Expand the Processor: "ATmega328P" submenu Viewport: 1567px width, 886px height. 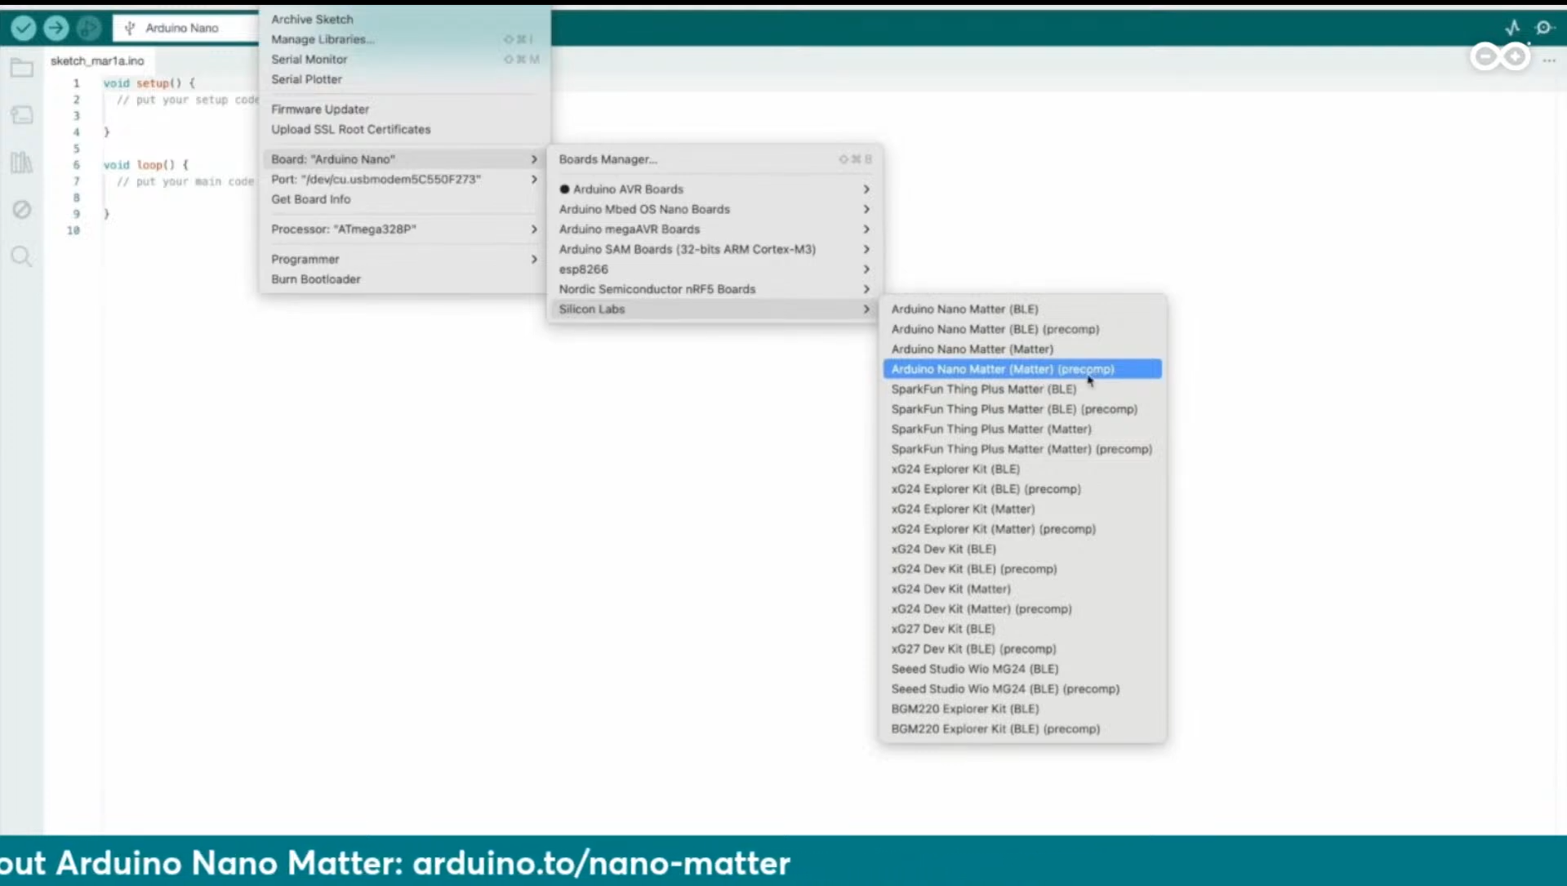click(405, 229)
